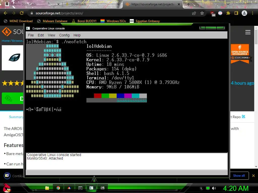Click the 'Uptime: 18 mins' line
Image resolution: width=258 pixels, height=193 pixels.
(x=105, y=64)
